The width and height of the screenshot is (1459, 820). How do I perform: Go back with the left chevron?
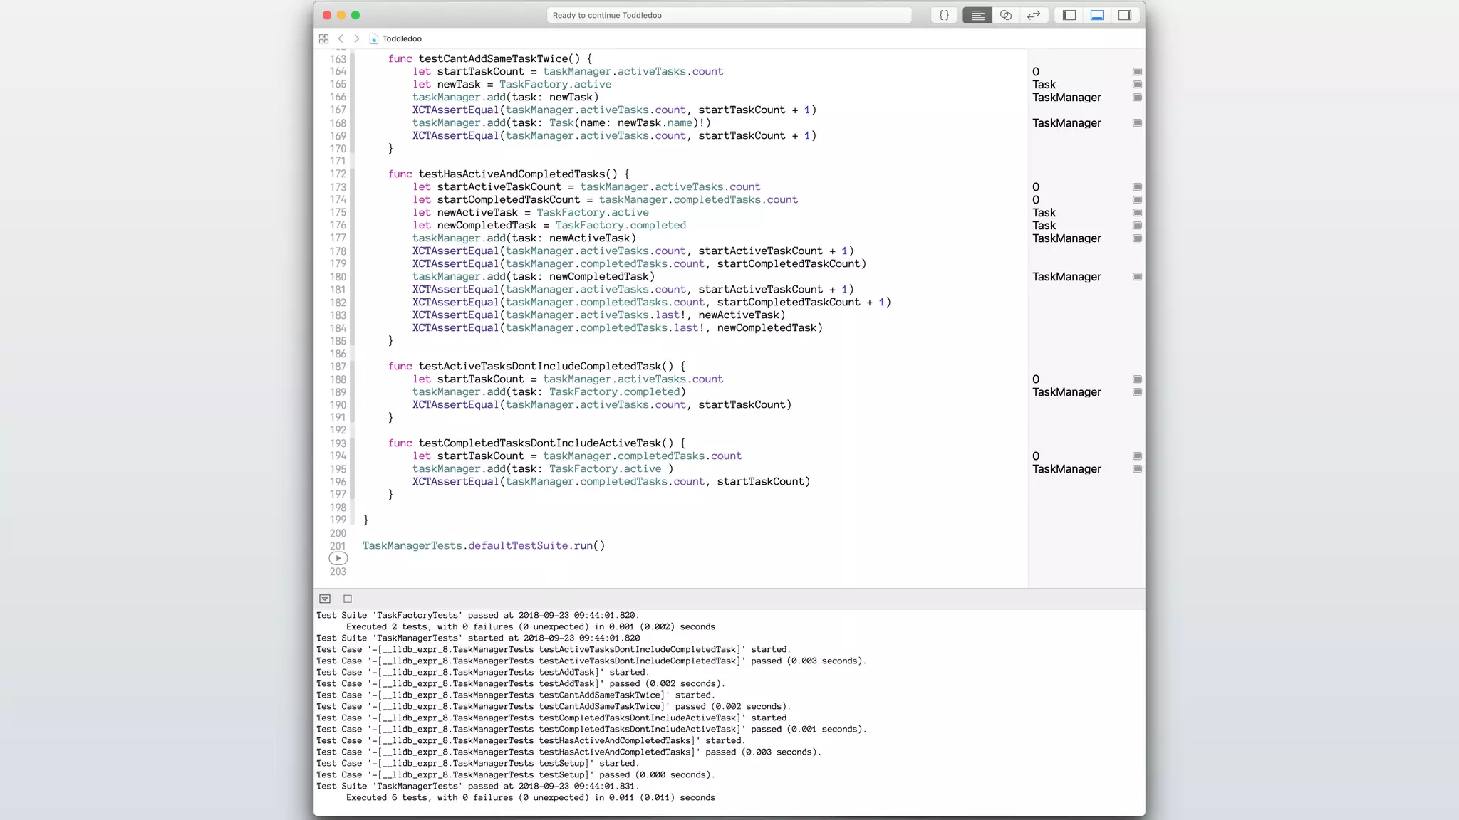(341, 38)
